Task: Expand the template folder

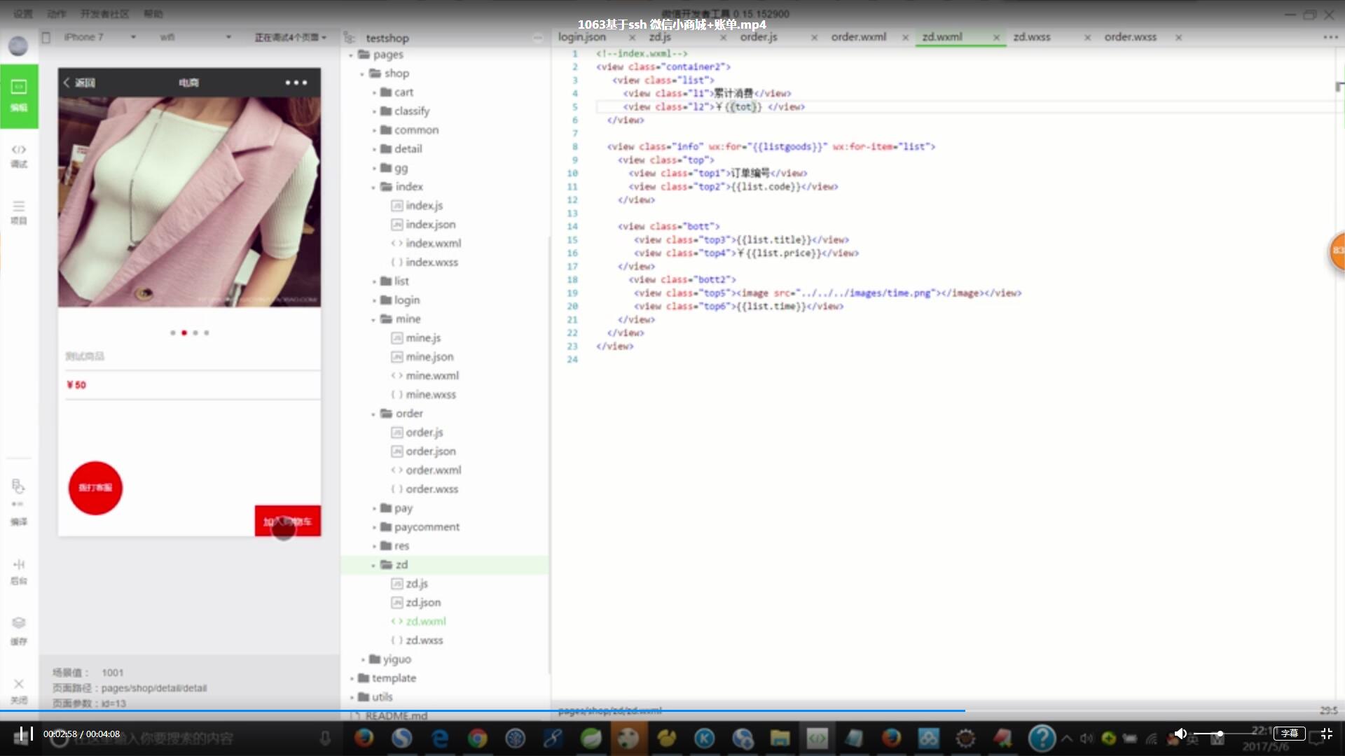Action: tap(352, 678)
